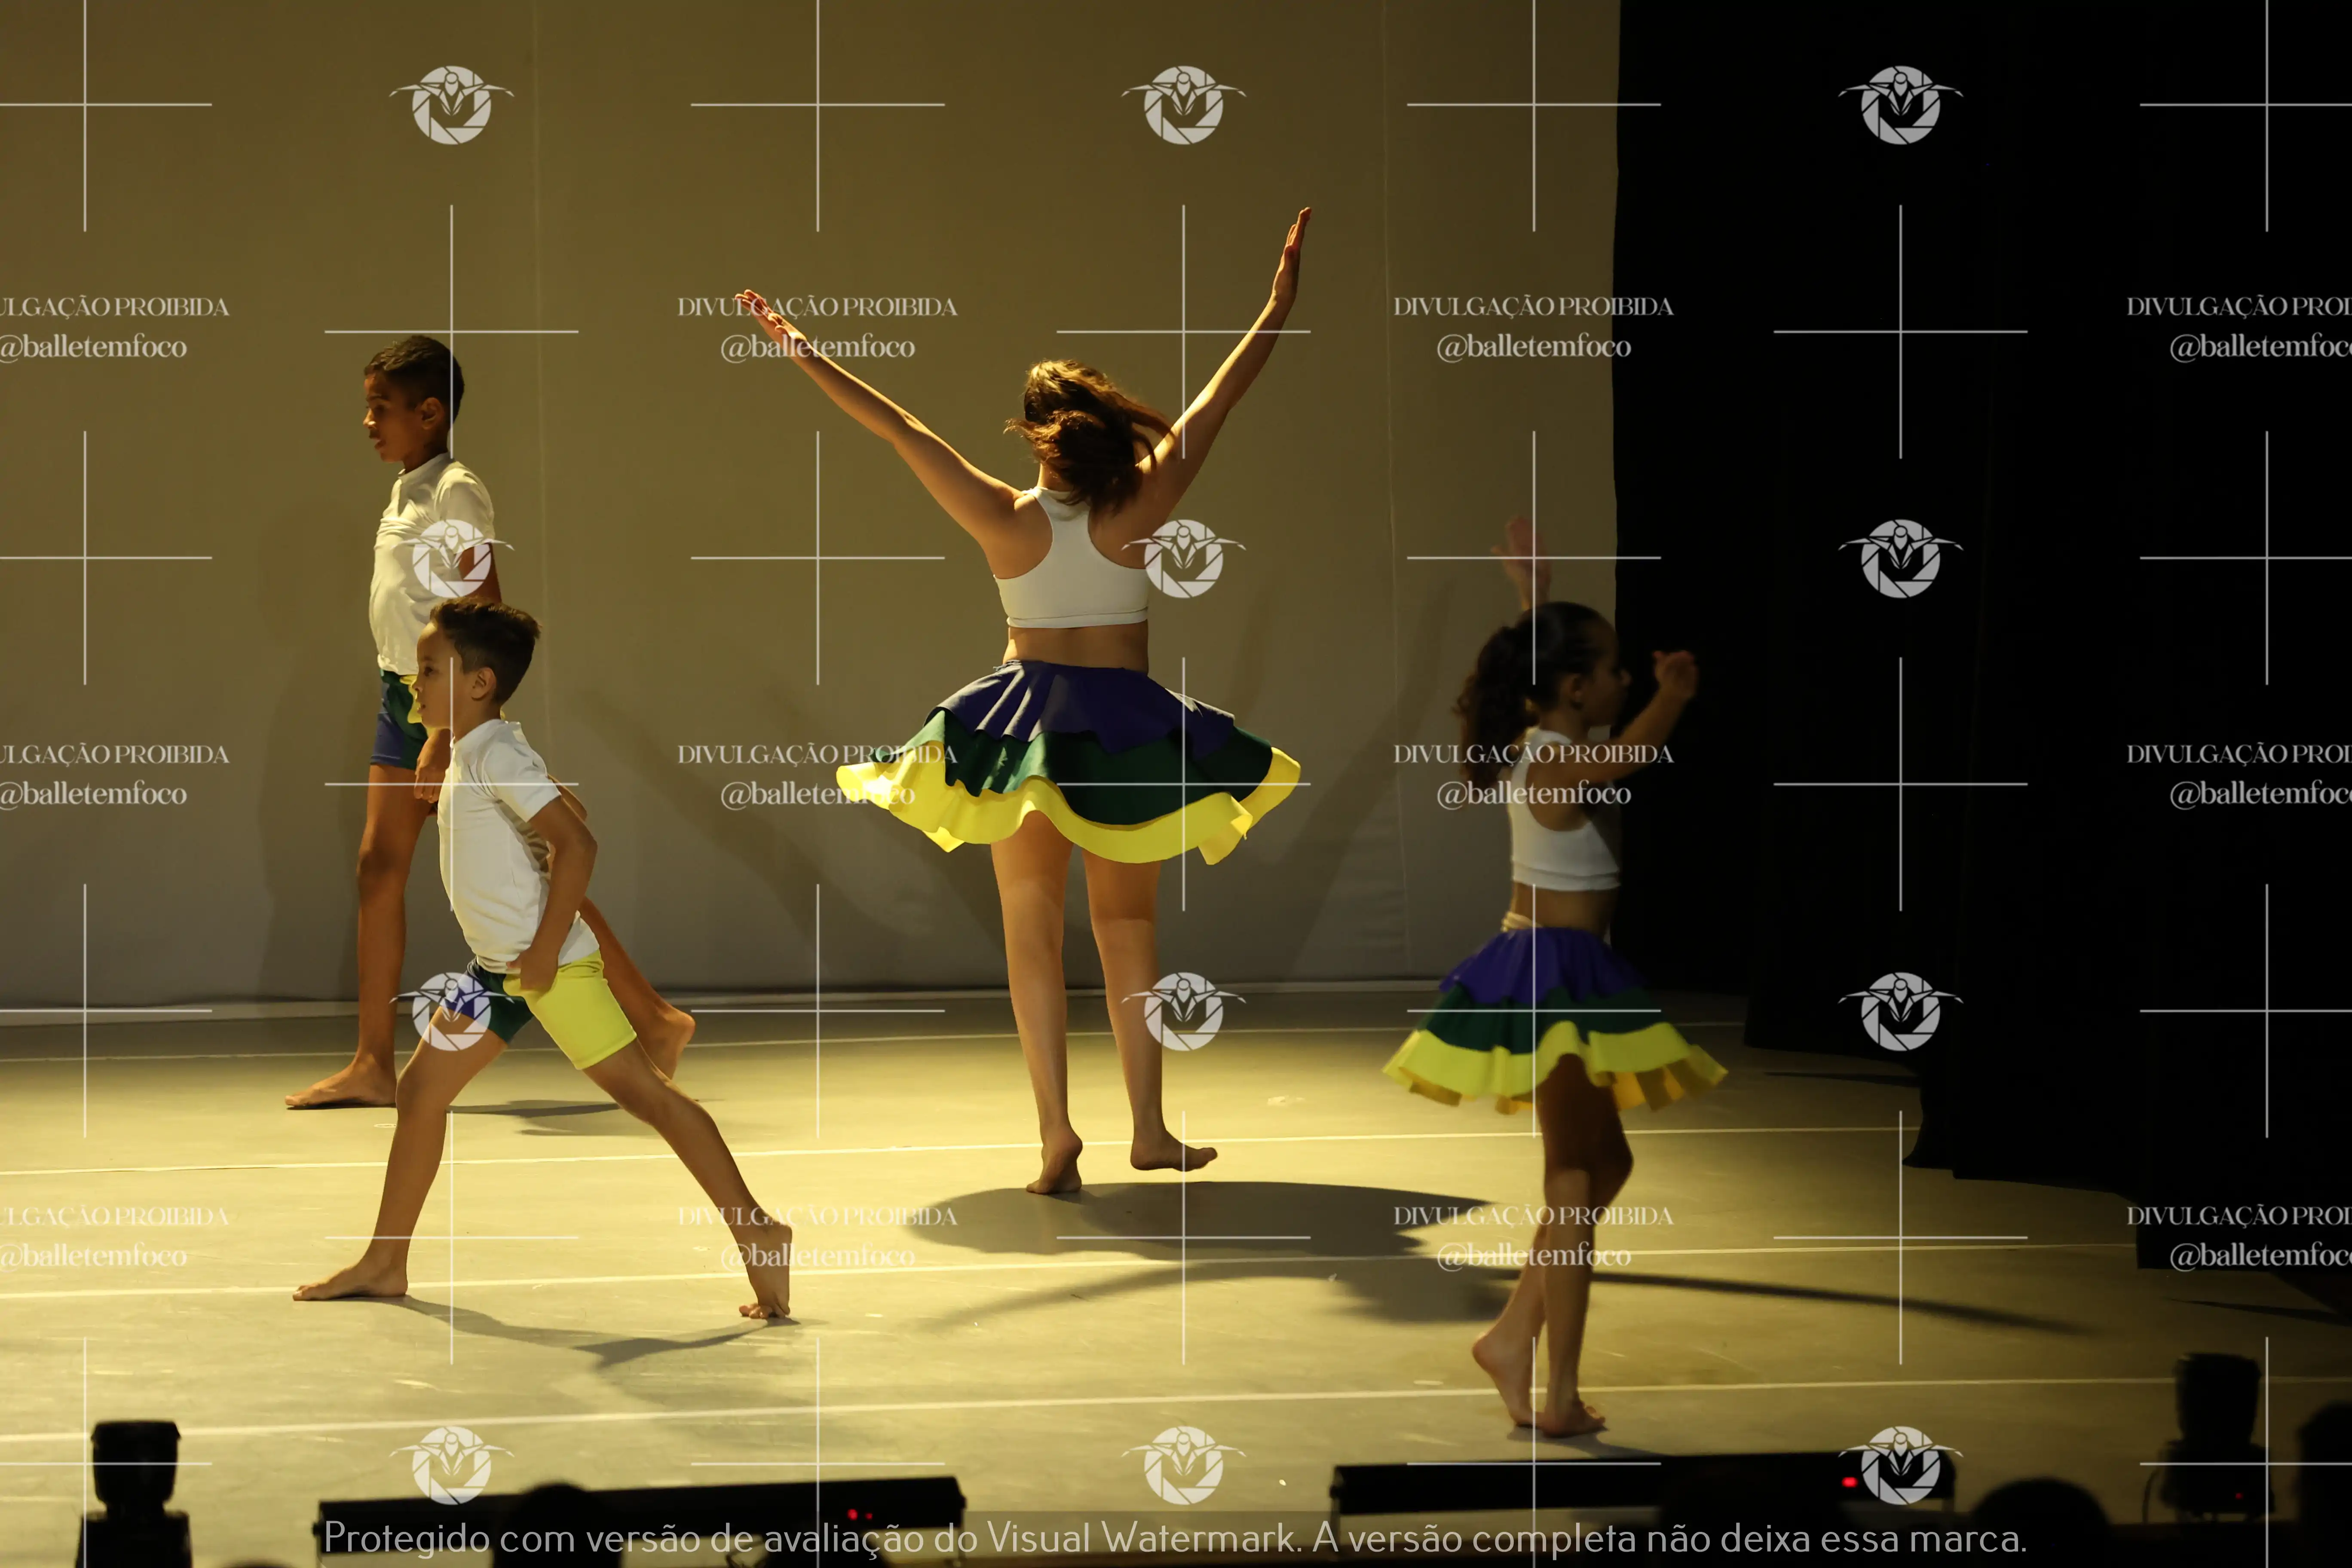Click the center dancer's raised right hand
The image size is (2352, 1568).
coord(1293,255)
